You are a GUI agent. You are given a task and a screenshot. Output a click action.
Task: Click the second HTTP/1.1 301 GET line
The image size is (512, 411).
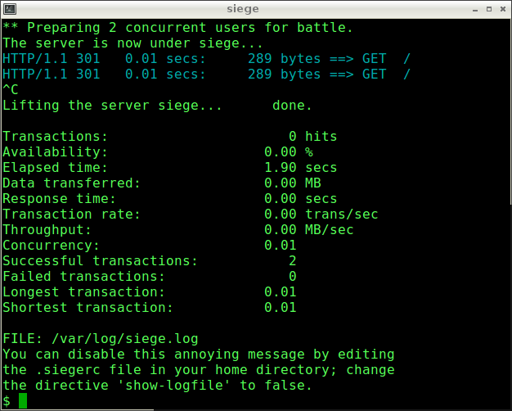point(206,75)
